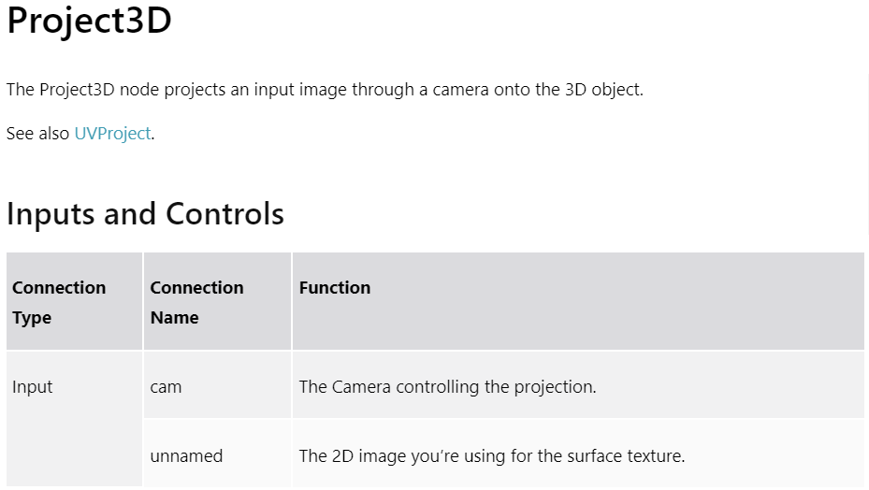Image resolution: width=869 pixels, height=490 pixels.
Task: Select the Connection Type column header
Action: [74, 301]
